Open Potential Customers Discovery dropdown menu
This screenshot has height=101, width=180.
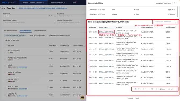pos(33,3)
